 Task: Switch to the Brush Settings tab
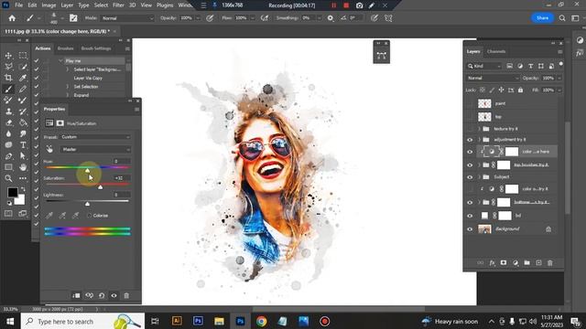coord(96,48)
